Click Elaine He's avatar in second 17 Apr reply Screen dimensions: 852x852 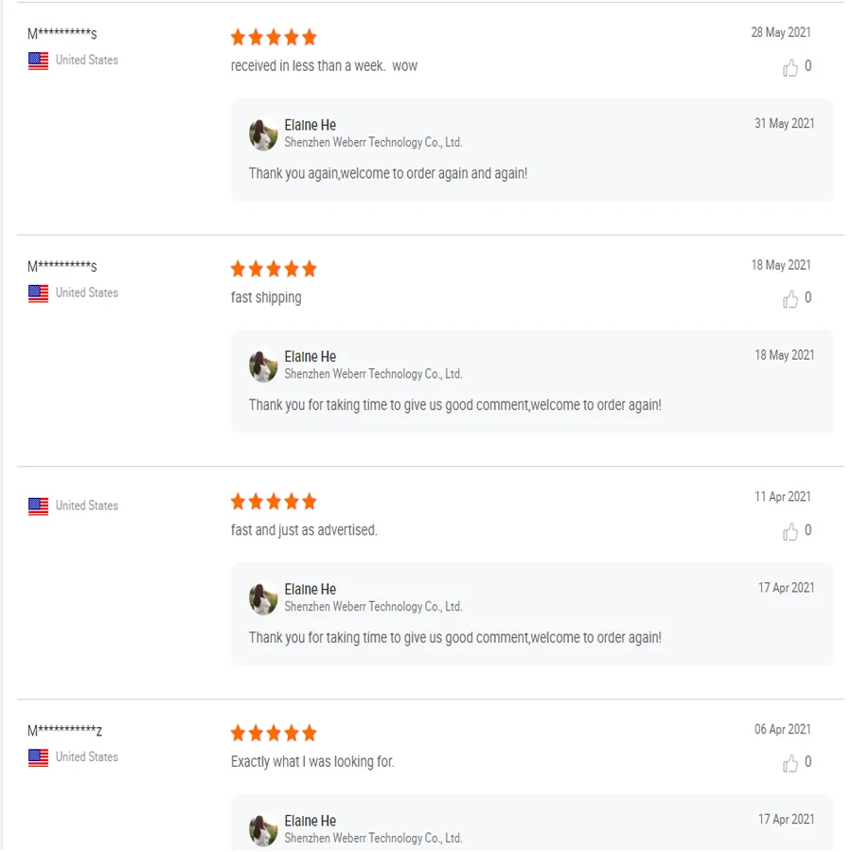pos(263,829)
